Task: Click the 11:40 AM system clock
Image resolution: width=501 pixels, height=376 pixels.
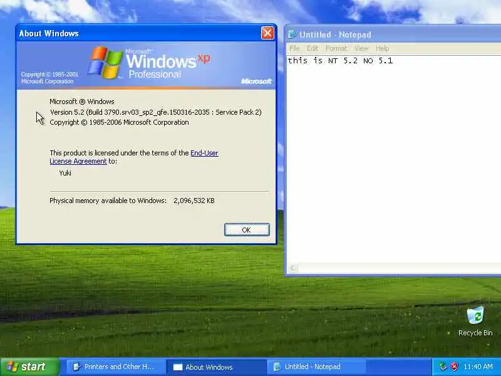Action: coord(478,367)
